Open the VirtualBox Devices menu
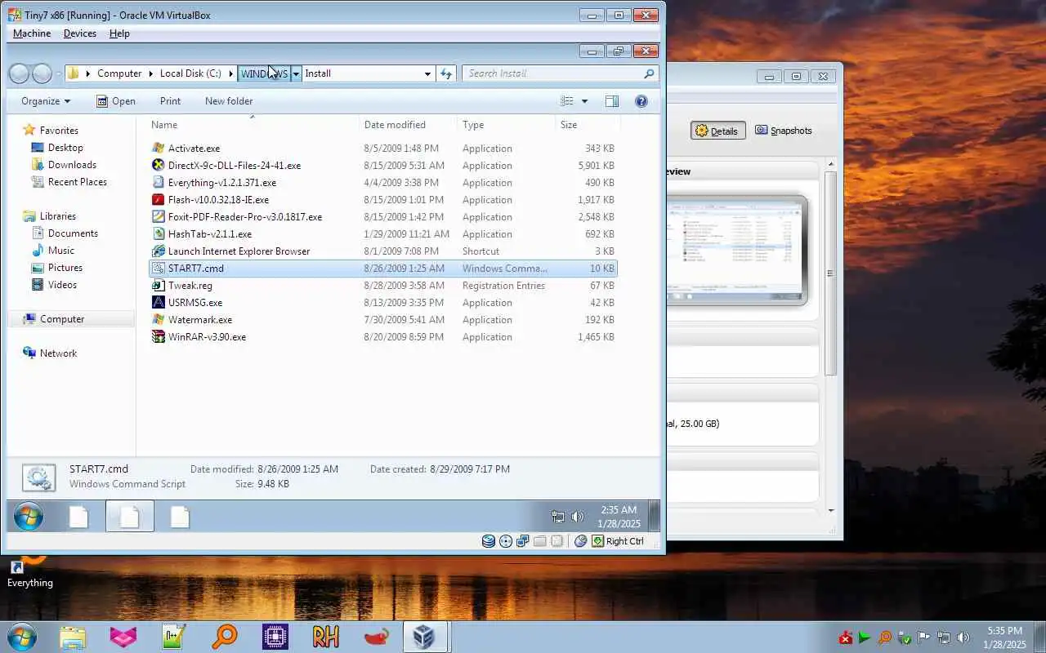Screen dimensions: 1046x653 tap(80, 33)
